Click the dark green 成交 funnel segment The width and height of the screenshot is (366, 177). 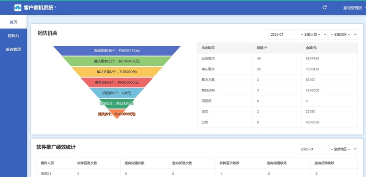click(117, 103)
